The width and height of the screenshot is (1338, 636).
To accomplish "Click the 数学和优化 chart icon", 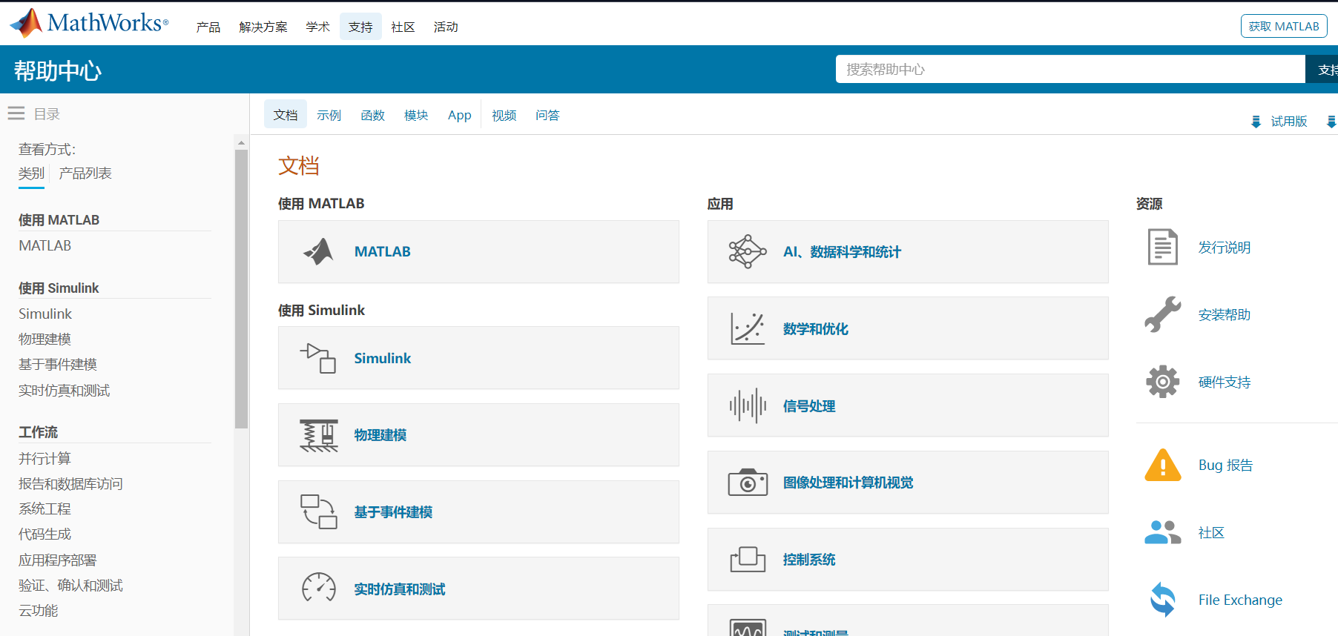I will (x=748, y=328).
